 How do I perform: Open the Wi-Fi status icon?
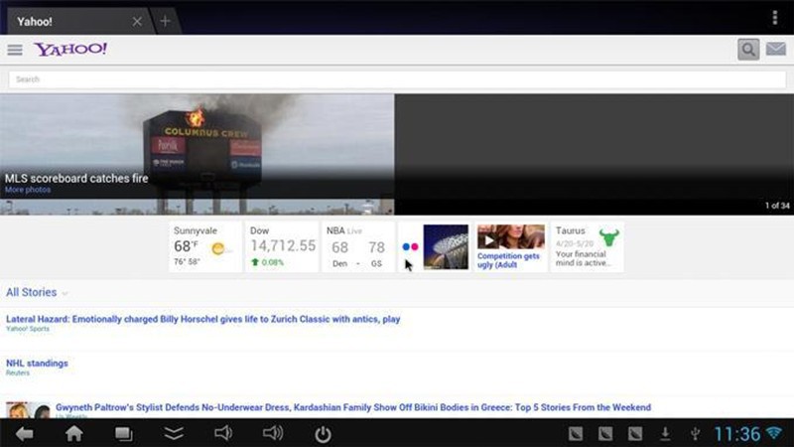[774, 433]
